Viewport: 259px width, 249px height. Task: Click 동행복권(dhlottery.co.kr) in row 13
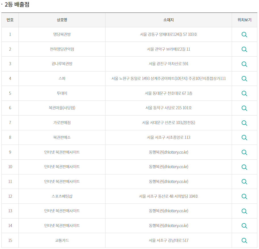pos(169,211)
